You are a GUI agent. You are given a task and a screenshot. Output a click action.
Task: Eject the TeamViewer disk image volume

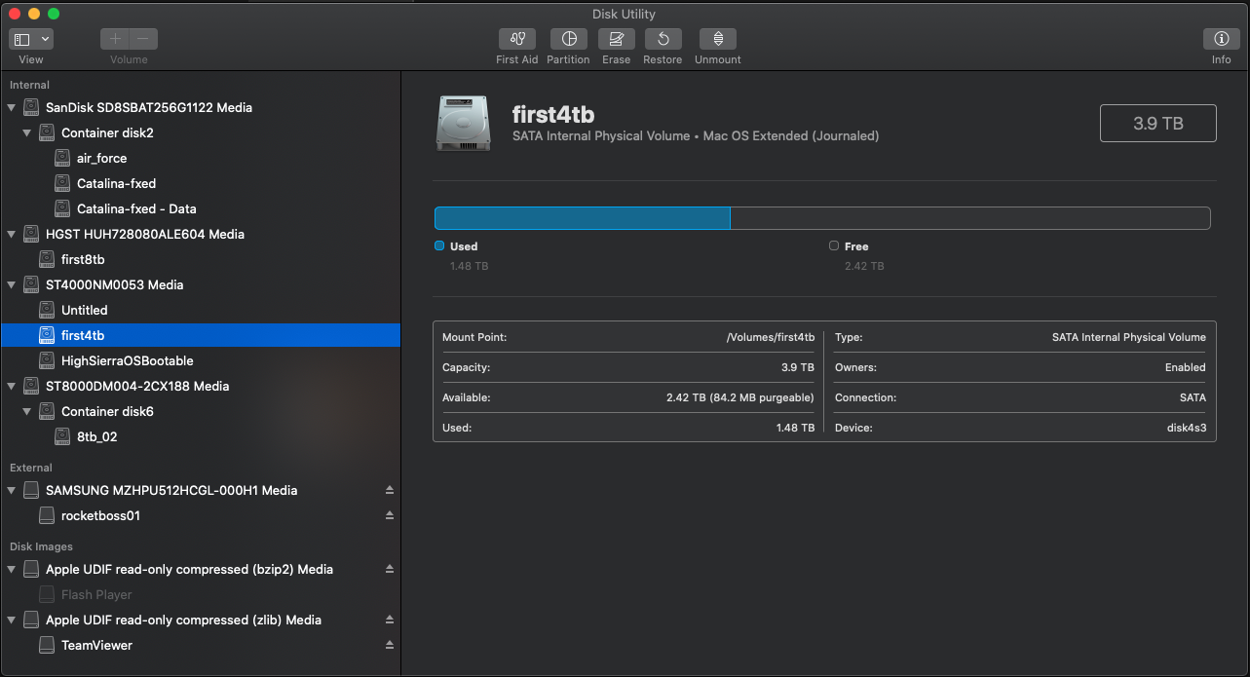click(x=390, y=645)
